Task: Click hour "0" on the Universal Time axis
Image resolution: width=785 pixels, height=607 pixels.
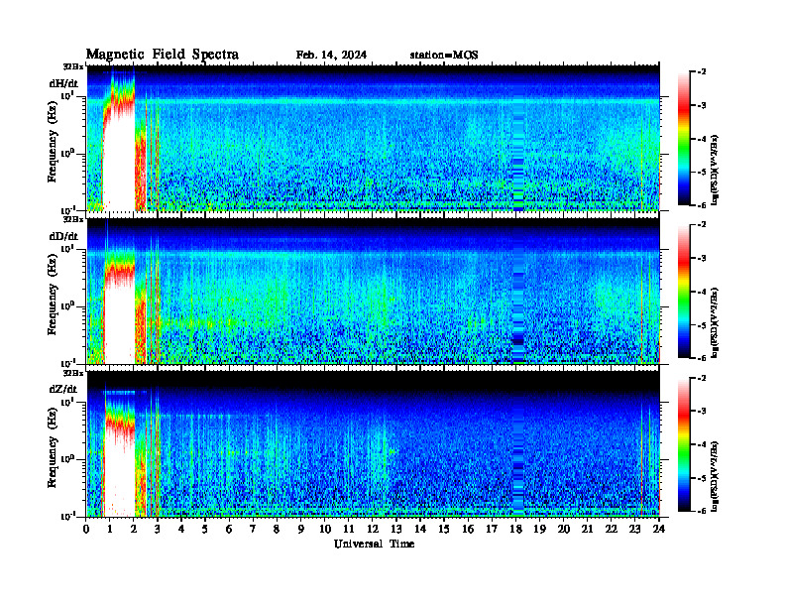Action: click(x=86, y=530)
